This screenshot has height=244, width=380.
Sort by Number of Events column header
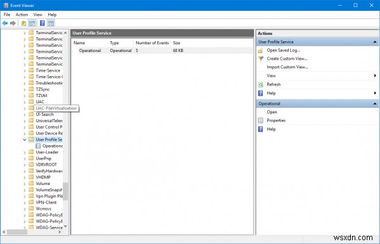[x=152, y=43]
